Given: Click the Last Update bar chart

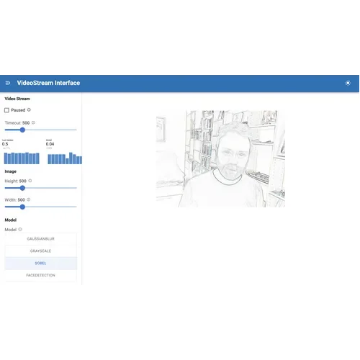Looking at the screenshot, I should click(x=22, y=158).
